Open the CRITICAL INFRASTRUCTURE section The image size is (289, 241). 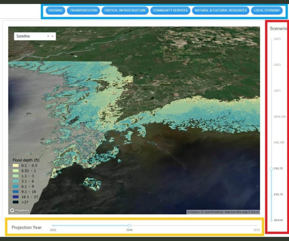tap(125, 10)
